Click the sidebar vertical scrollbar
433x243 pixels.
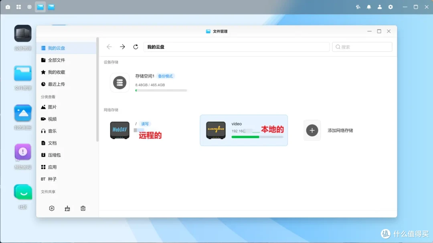click(97, 90)
